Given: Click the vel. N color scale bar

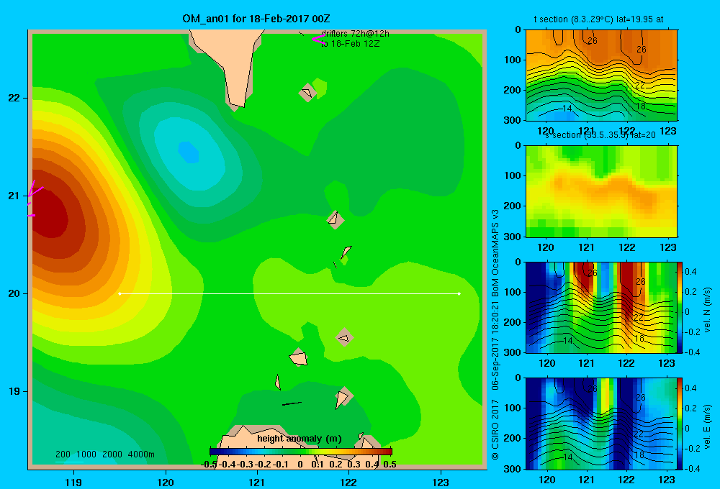Looking at the screenshot, I should pos(680,307).
